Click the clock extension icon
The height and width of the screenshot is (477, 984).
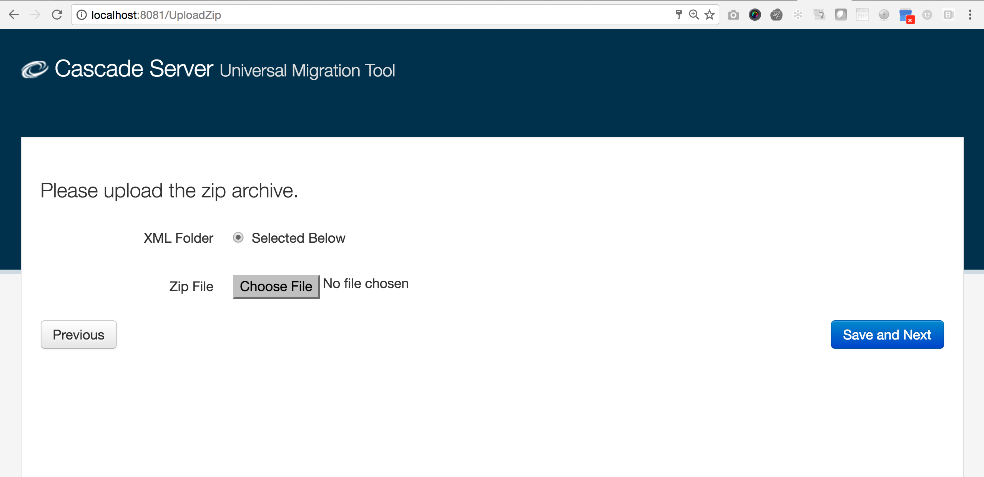884,15
